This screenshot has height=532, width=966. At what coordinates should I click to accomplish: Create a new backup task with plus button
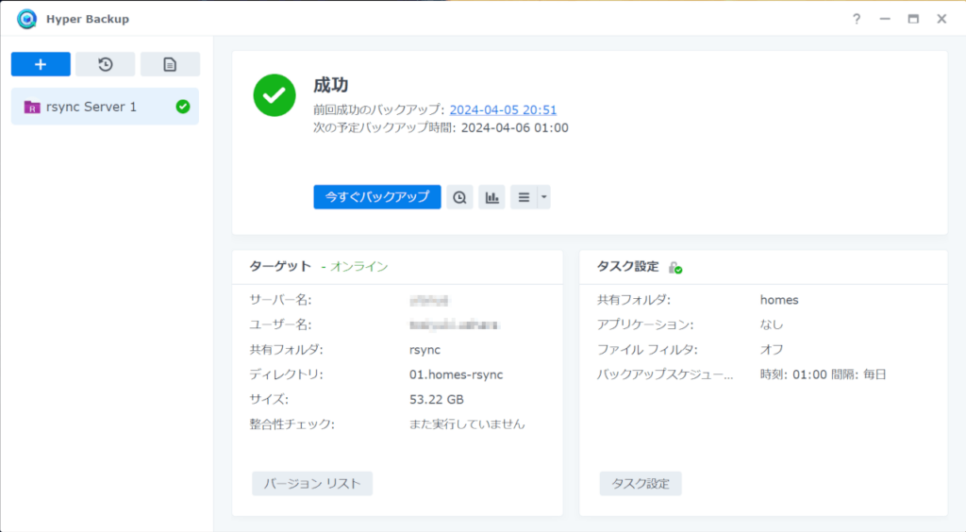(x=41, y=64)
